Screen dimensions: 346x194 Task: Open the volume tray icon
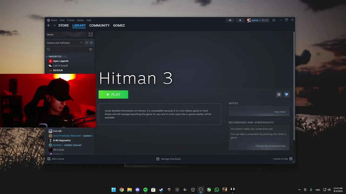tap(329, 190)
